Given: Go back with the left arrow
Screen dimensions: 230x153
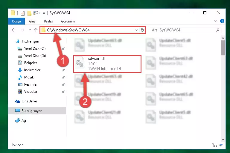Looking at the screenshot, I should pyautogui.click(x=14, y=30).
